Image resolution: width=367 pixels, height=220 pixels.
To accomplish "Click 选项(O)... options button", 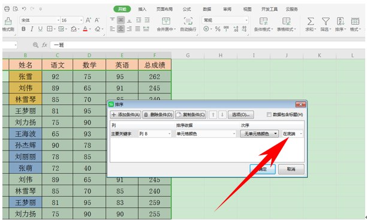I will point(240,114).
